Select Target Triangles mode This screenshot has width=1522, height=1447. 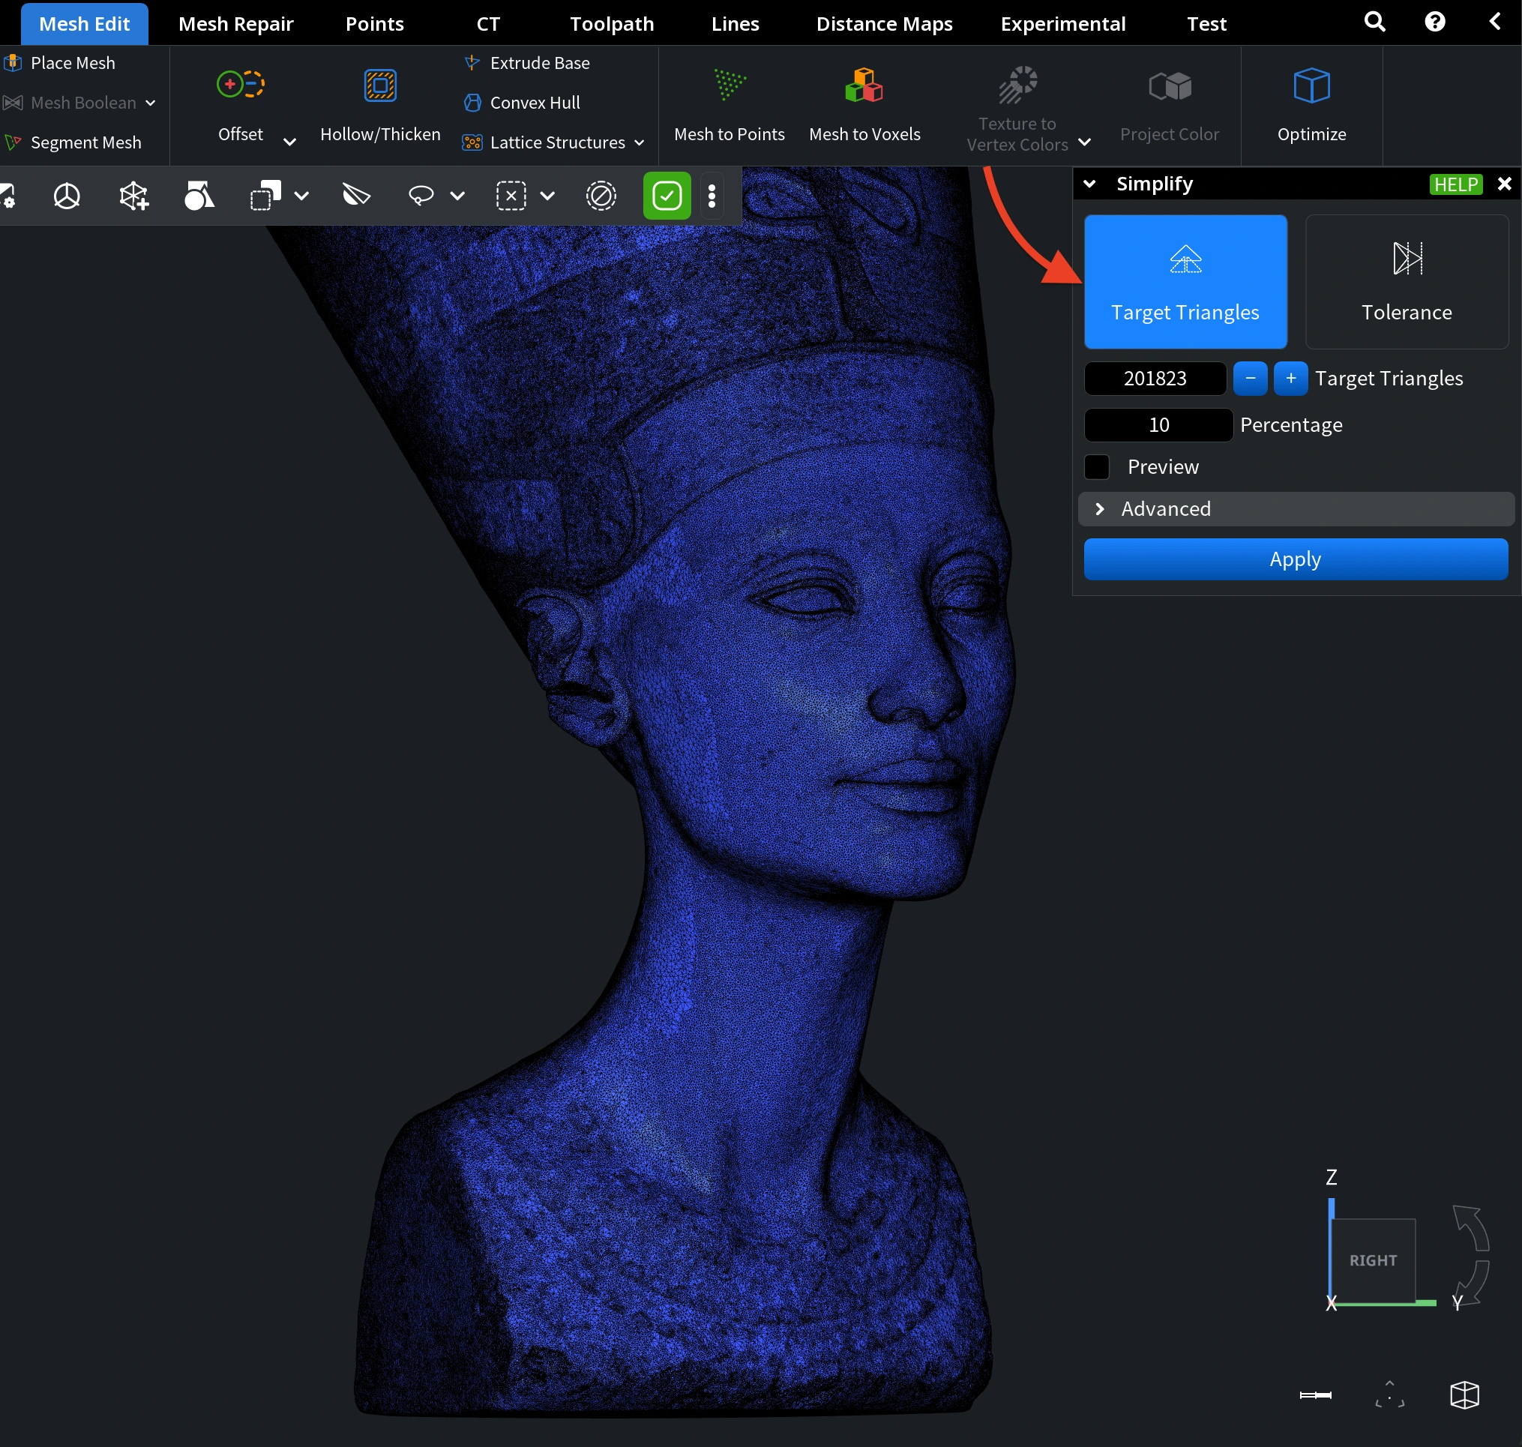(x=1185, y=282)
